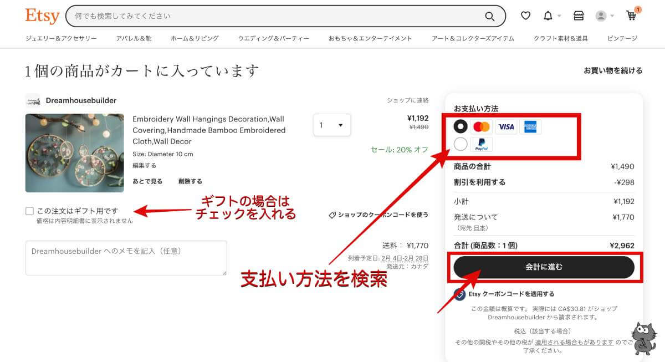
Task: Click the 日本 destination link
Action: [480, 228]
